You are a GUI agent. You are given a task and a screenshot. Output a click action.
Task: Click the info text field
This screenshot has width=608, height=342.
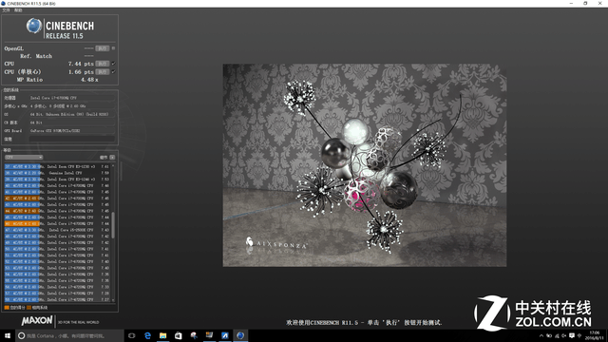coord(72,139)
